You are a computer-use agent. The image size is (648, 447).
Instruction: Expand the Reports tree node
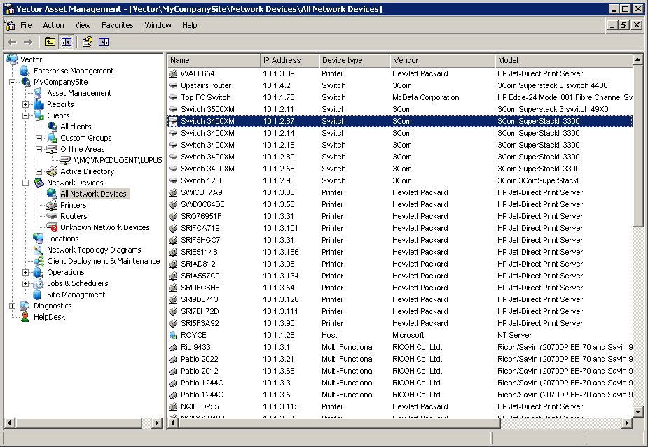coord(25,104)
